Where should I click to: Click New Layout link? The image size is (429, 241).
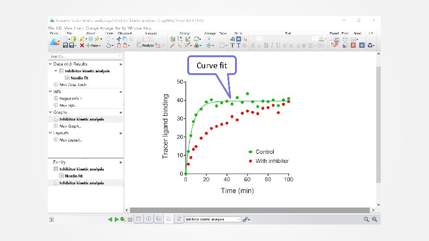[x=71, y=140]
